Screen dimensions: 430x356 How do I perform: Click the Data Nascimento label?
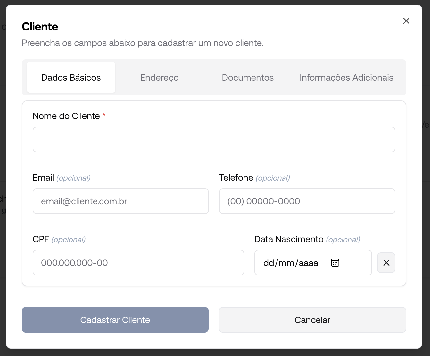pos(289,239)
